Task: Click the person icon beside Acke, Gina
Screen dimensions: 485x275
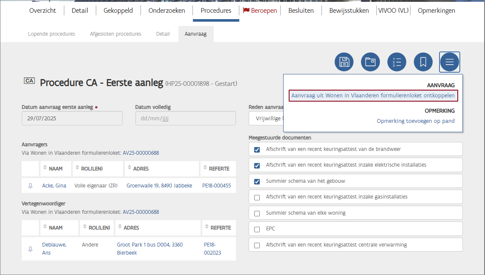Action: 30,186
